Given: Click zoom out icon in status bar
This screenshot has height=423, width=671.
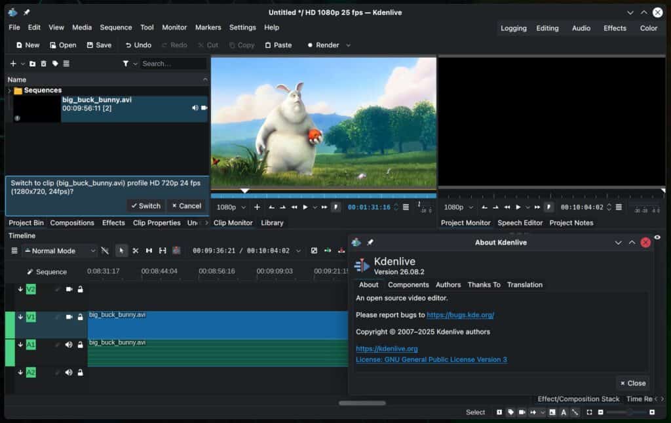Looking at the screenshot, I should coord(601,412).
